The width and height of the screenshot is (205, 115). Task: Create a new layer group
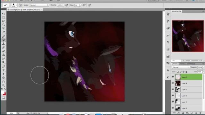(x=192, y=113)
